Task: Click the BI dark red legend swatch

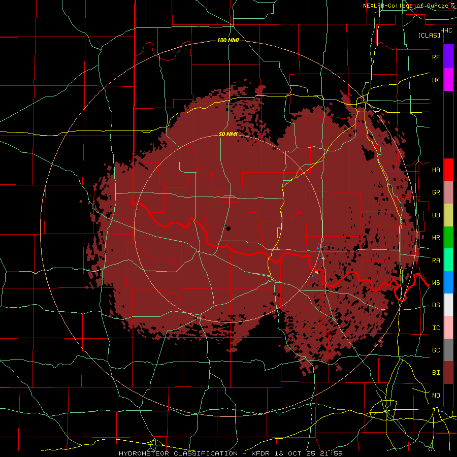Action: (448, 373)
